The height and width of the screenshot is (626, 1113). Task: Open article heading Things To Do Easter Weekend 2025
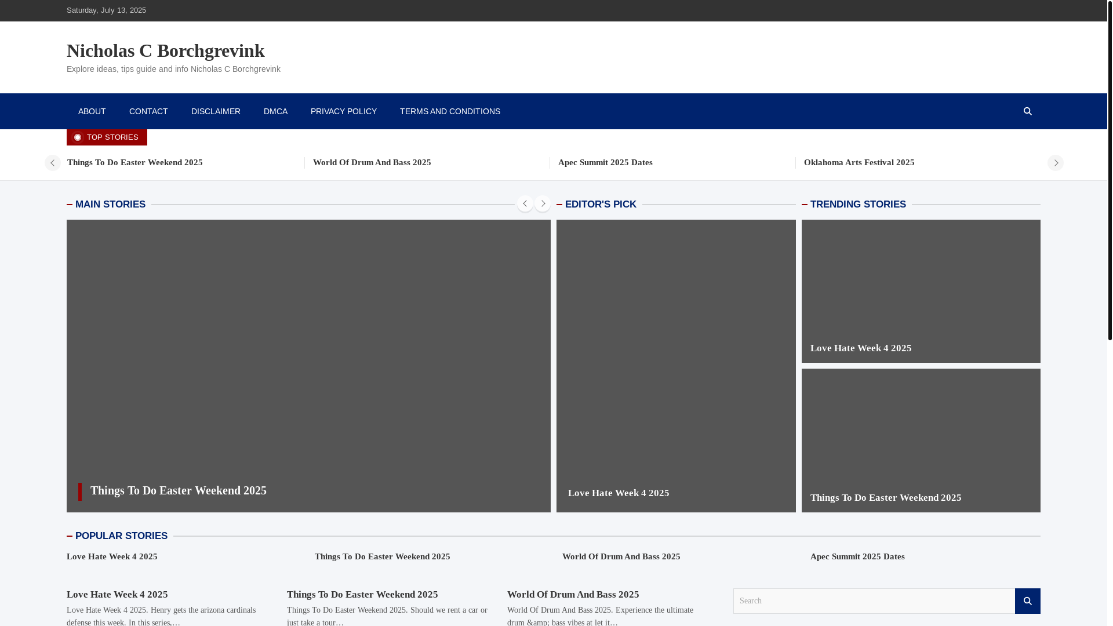pyautogui.click(x=362, y=595)
